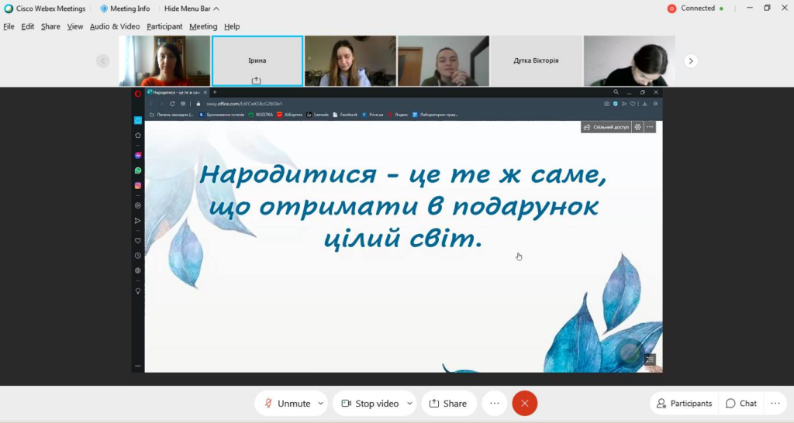Screen dimensions: 794x423
Task: Select the Ірина participant tile
Action: pos(257,60)
